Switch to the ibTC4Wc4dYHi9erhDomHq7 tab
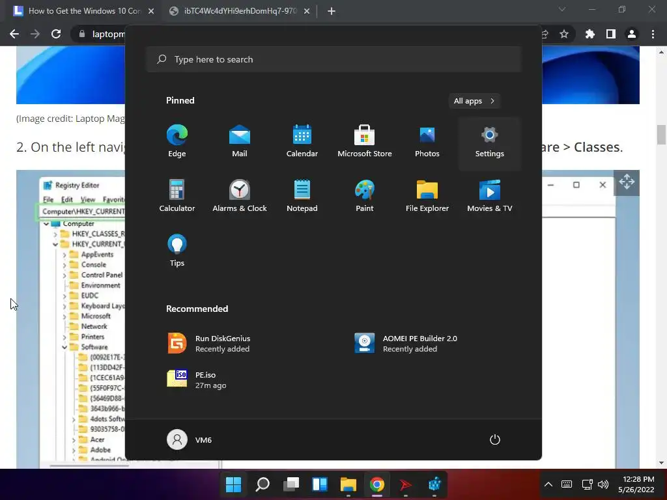Screen dimensions: 667x500 coord(239,11)
